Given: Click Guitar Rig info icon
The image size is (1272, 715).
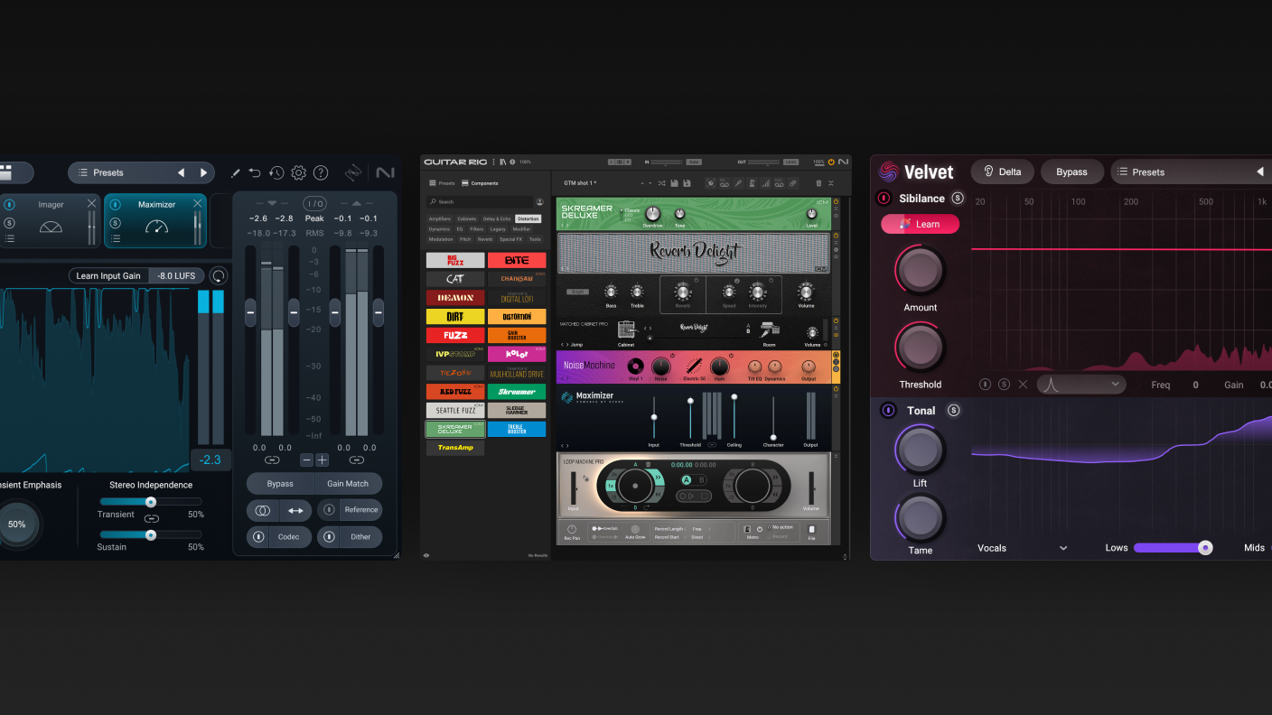Looking at the screenshot, I should point(512,162).
